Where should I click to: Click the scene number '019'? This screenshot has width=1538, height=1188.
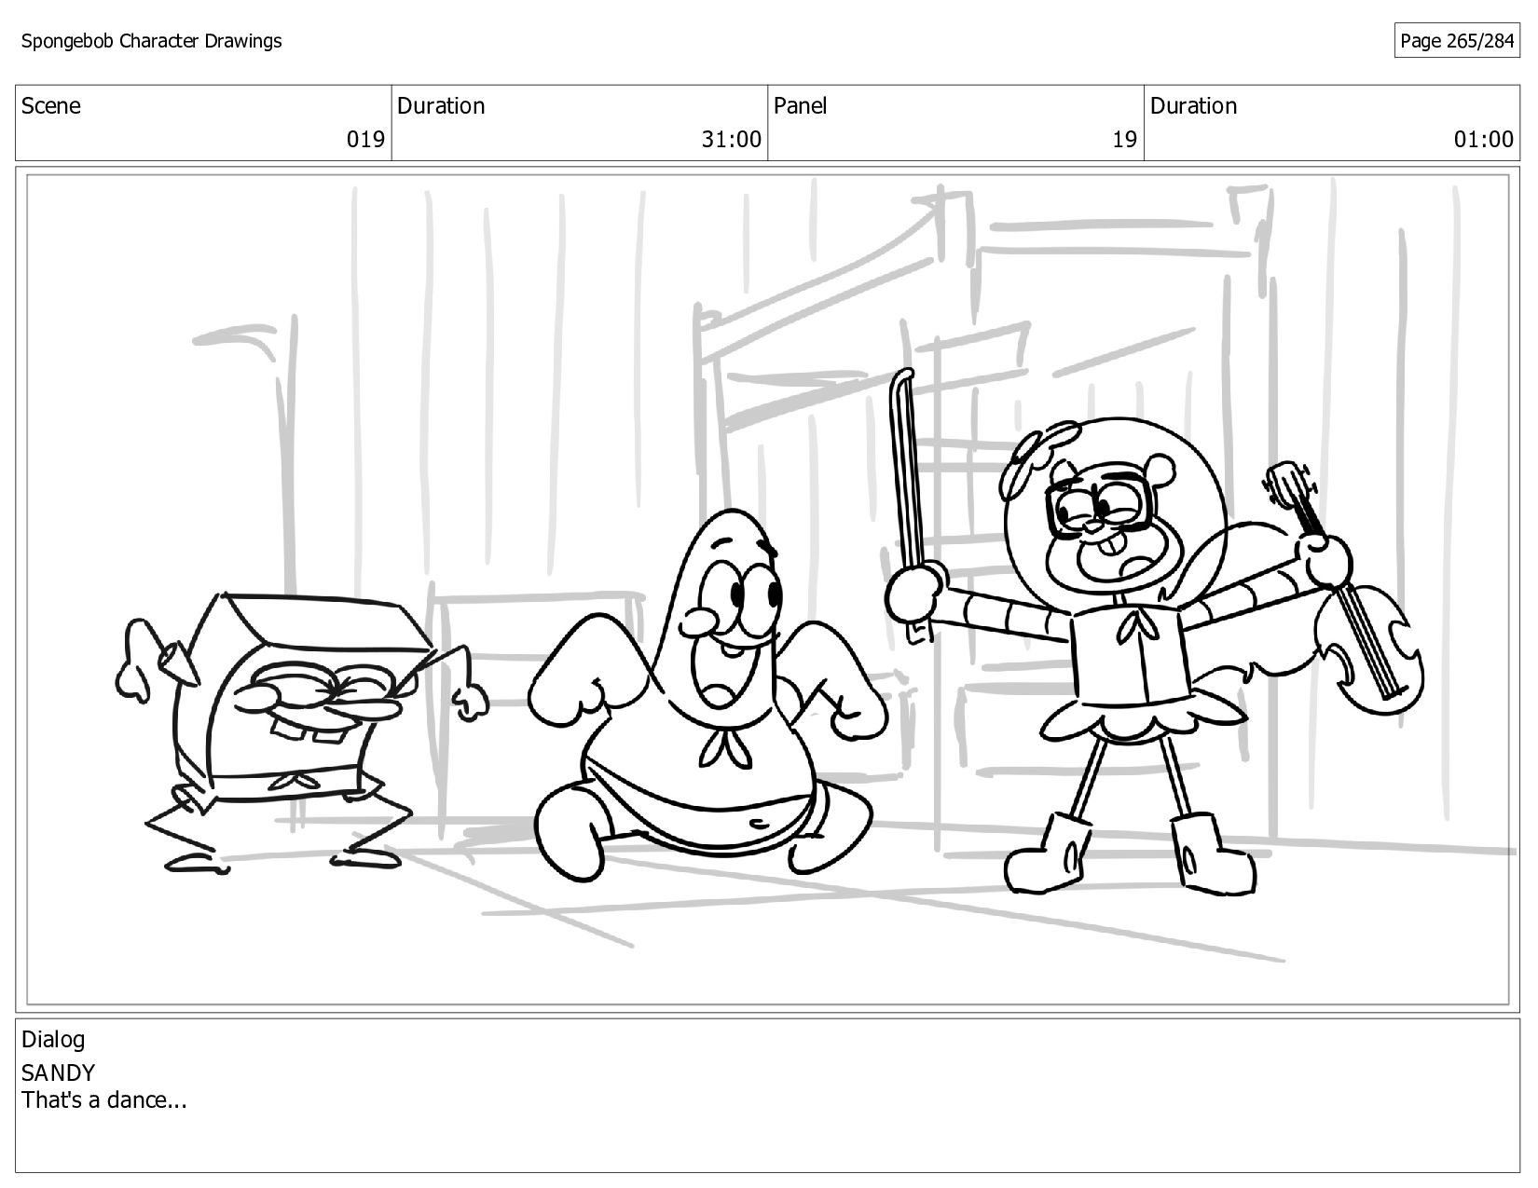(365, 140)
